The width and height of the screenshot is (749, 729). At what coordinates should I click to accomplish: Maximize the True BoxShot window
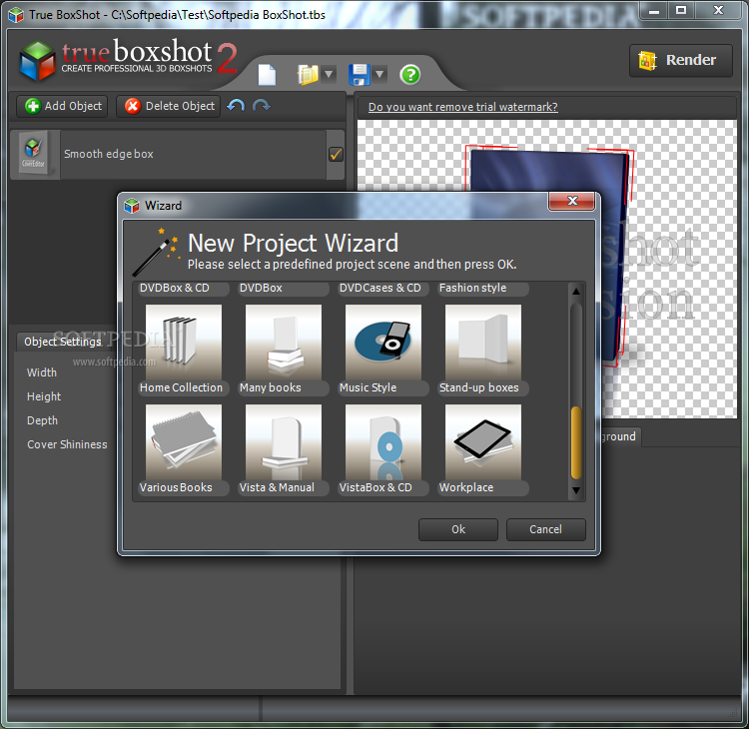click(682, 10)
